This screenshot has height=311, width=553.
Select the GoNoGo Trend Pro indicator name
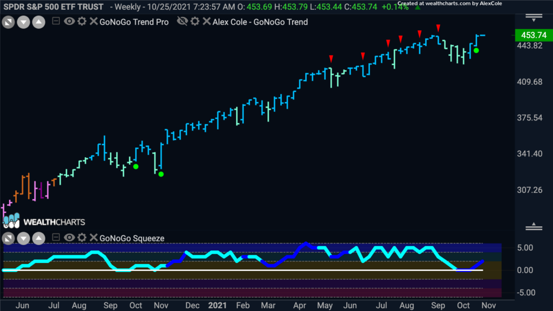coord(134,22)
